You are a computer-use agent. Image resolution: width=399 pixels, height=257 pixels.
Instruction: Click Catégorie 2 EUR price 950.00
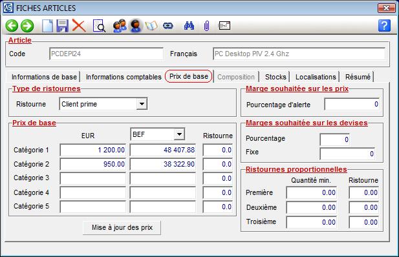93,164
